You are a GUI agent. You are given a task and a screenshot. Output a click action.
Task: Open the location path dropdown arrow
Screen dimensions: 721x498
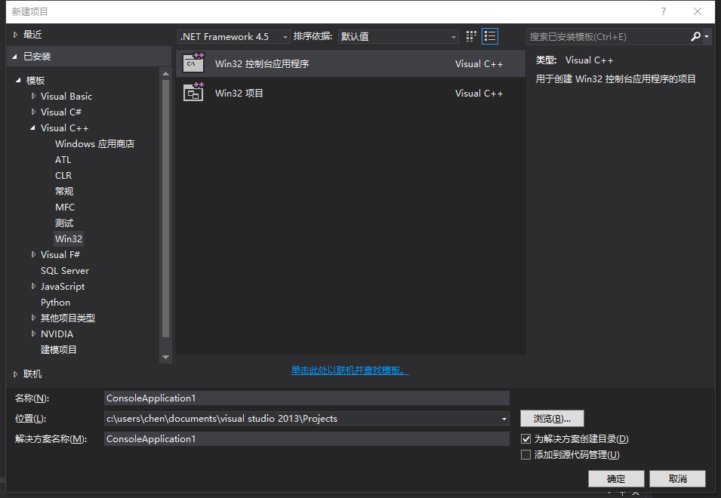tap(504, 419)
